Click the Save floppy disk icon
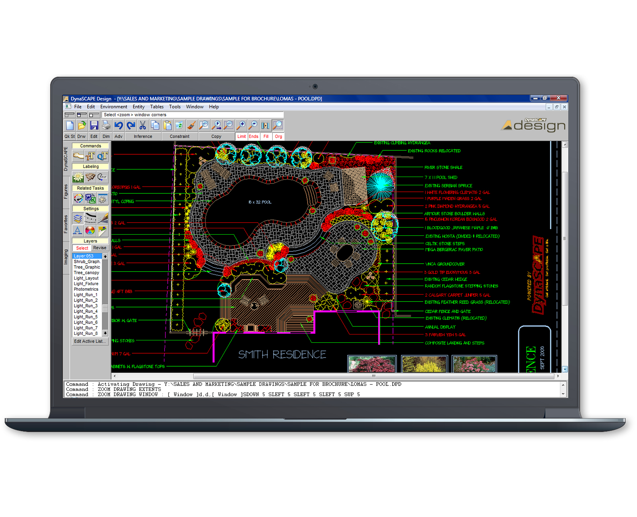The image size is (637, 517). coord(94,126)
